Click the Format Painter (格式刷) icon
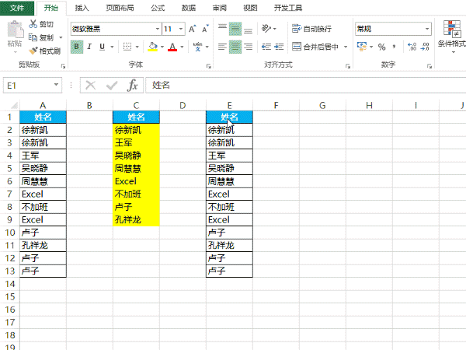466x350 pixels. [33, 51]
